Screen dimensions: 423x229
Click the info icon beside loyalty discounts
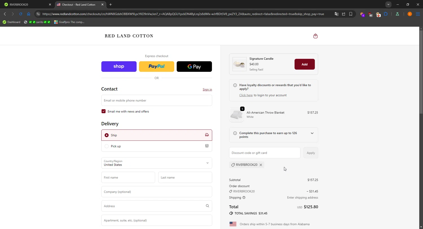235,85
